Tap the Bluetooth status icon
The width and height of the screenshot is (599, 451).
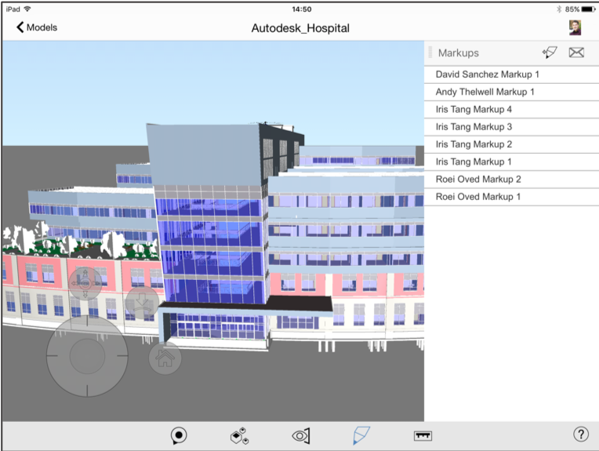pos(559,9)
